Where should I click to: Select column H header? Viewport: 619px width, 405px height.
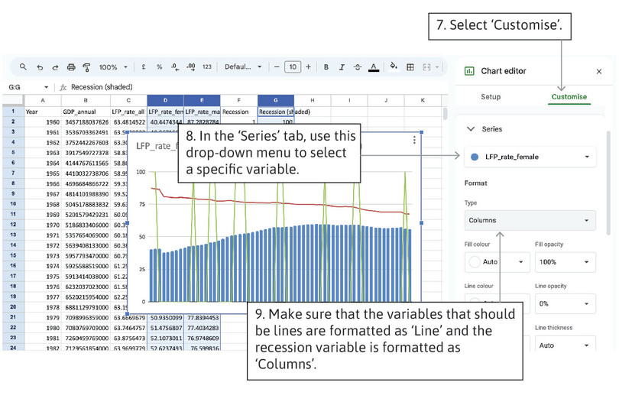click(x=313, y=100)
